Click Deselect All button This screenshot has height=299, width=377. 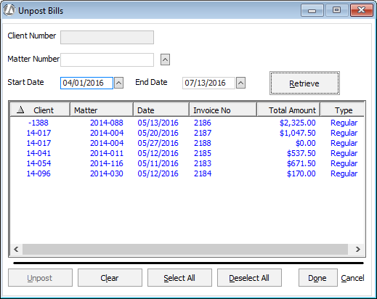click(x=249, y=278)
